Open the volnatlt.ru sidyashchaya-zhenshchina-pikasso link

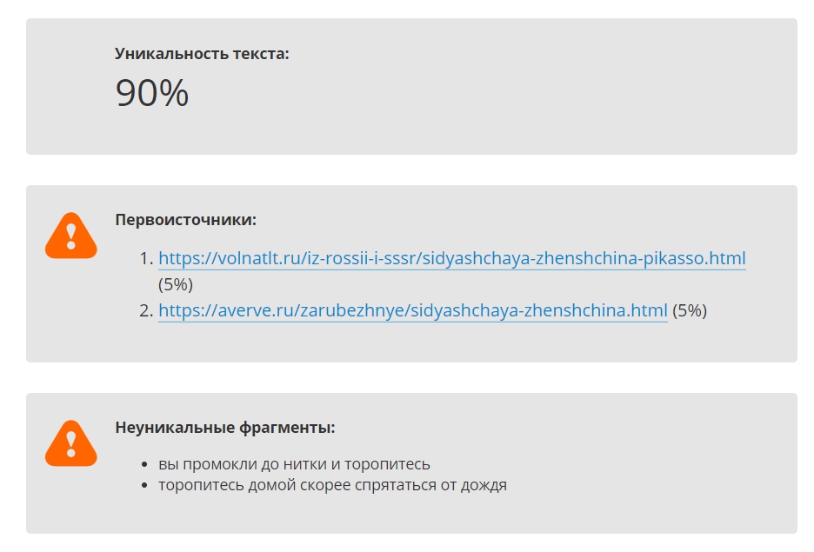click(x=451, y=258)
